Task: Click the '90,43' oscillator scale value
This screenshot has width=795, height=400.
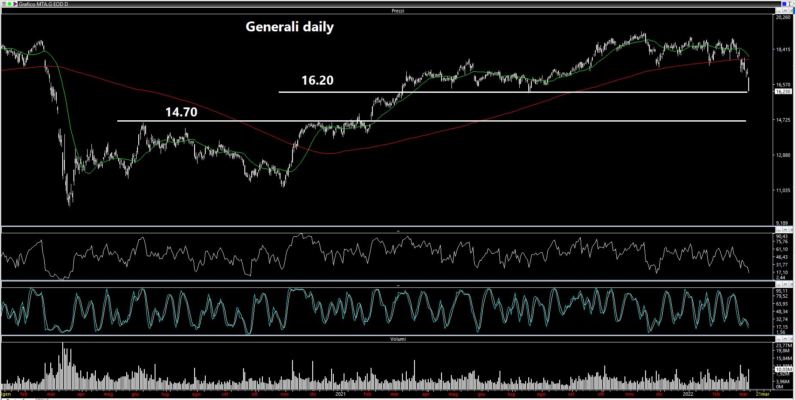Action: [x=782, y=237]
